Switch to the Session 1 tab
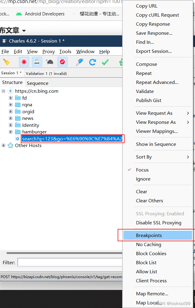This screenshot has height=308, width=195. [11, 73]
